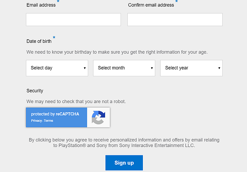Click the Confirm email address label
247x172 pixels.
(151, 5)
